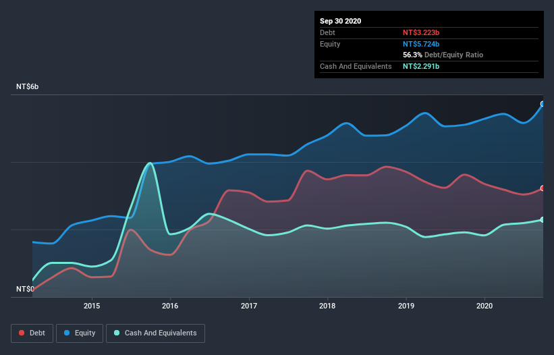The width and height of the screenshot is (554, 355).
Task: Click the 2015 x-axis label
Action: (92, 306)
